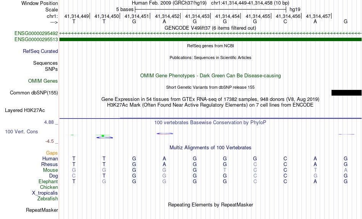Select the Elephant species label

click(48, 181)
